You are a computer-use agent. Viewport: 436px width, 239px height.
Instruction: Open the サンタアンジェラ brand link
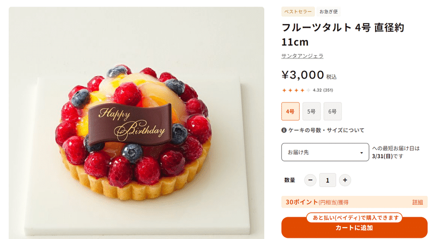(302, 56)
